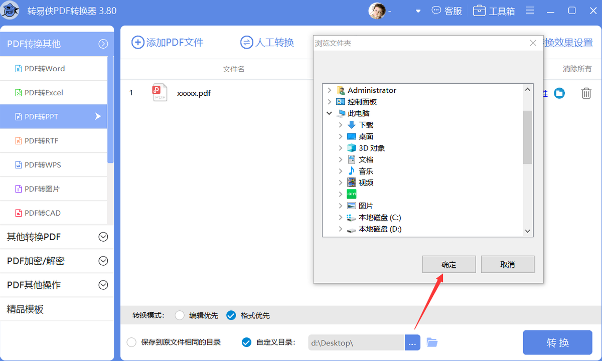Click the folder tree scrollbar thumb

[527, 137]
